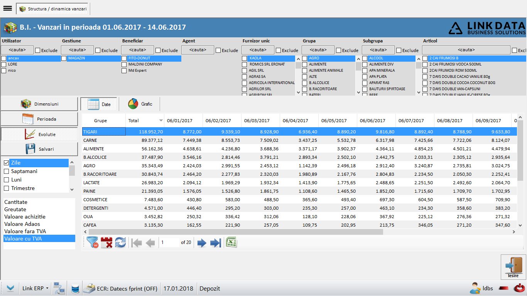The height and width of the screenshot is (296, 527).
Task: Click the remove filter funnel icon
Action: 93,242
